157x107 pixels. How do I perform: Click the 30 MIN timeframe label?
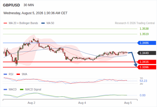tap(29, 5)
